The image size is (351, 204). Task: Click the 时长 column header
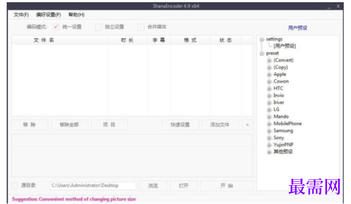127,40
